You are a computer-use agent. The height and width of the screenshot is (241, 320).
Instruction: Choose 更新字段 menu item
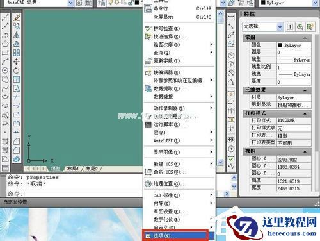(179, 61)
